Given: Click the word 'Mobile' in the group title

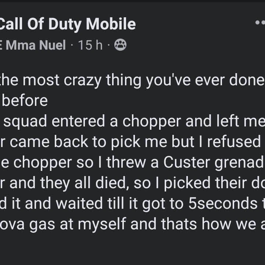Looking at the screenshot, I should pos(111,24).
